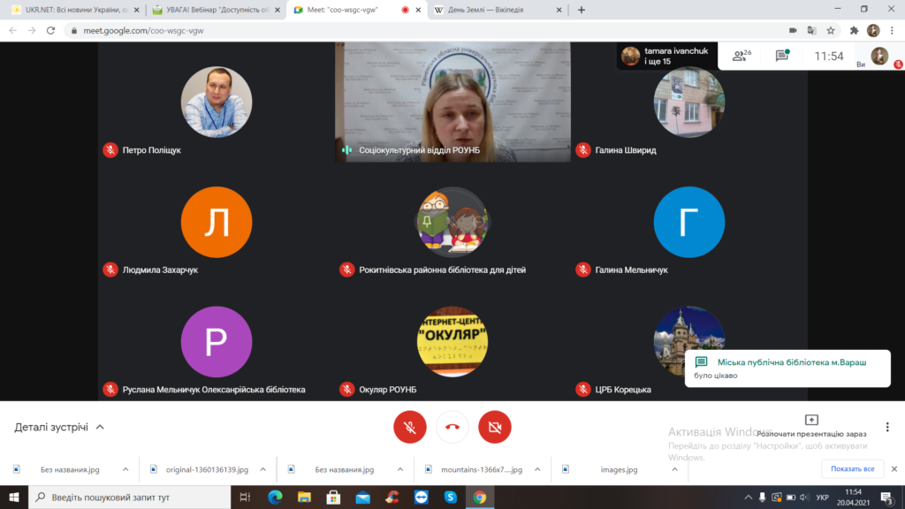Open Chrome extensions puzzle icon
The height and width of the screenshot is (509, 905).
coord(854,30)
